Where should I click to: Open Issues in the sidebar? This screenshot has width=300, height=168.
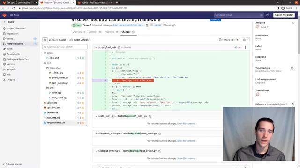[x=10, y=39]
